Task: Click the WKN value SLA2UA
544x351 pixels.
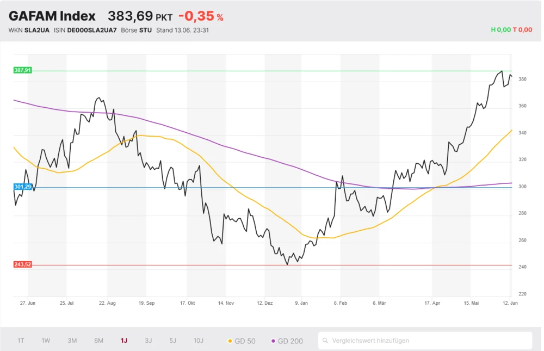Action: 37,30
